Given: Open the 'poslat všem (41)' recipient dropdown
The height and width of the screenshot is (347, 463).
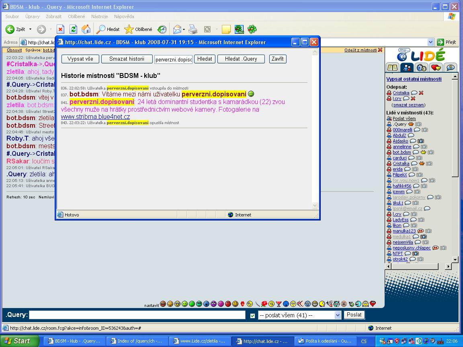Looking at the screenshot, I should (x=299, y=315).
